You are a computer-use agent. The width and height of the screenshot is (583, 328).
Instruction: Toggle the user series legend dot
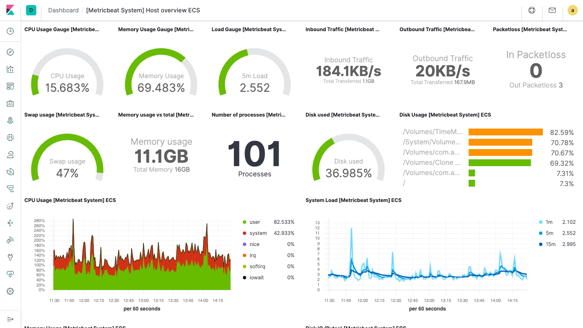point(245,222)
